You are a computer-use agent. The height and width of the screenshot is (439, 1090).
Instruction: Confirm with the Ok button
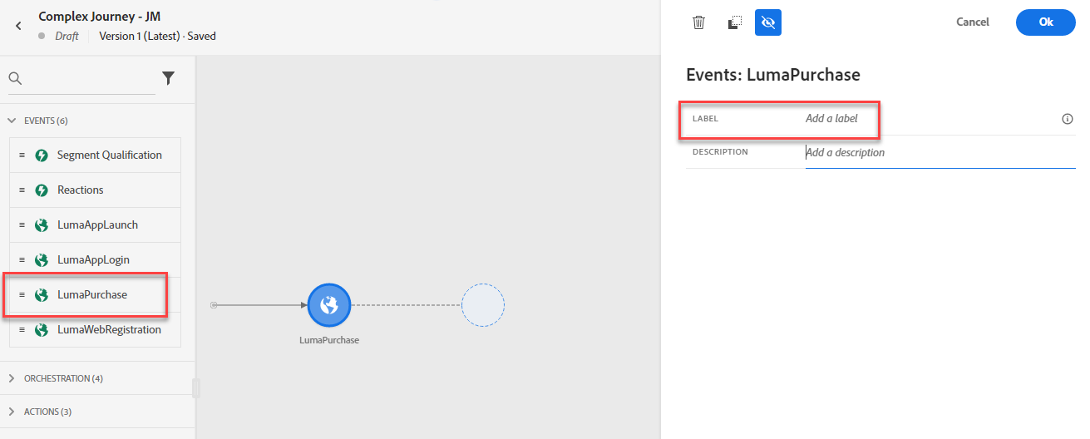1046,22
